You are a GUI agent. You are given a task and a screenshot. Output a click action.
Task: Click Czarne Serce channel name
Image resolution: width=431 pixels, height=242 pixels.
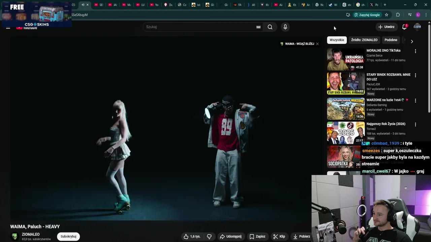[x=374, y=55]
